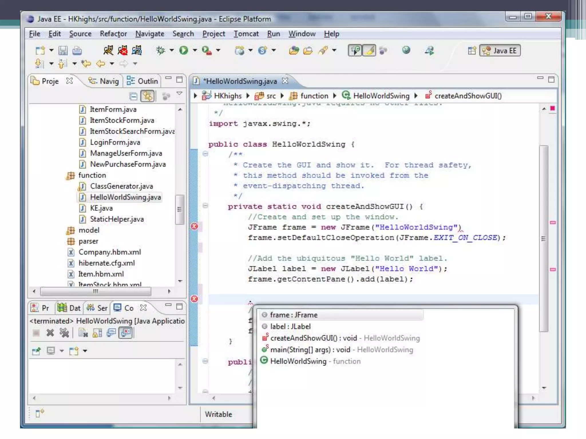Toggle Link with Editor in Project Explorer

[x=147, y=96]
